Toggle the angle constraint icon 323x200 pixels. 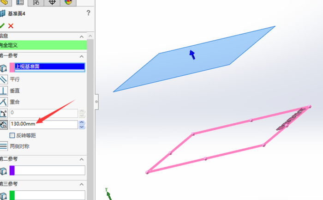tap(4, 113)
